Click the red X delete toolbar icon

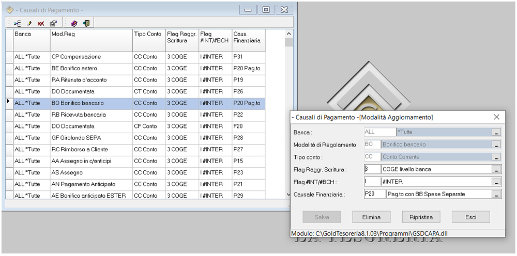click(41, 23)
